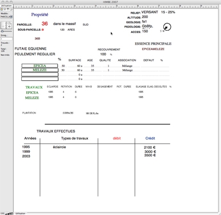Activate Find mode magnifier icon
Screen dimensions: 221x215
pyautogui.click(x=5, y=9)
